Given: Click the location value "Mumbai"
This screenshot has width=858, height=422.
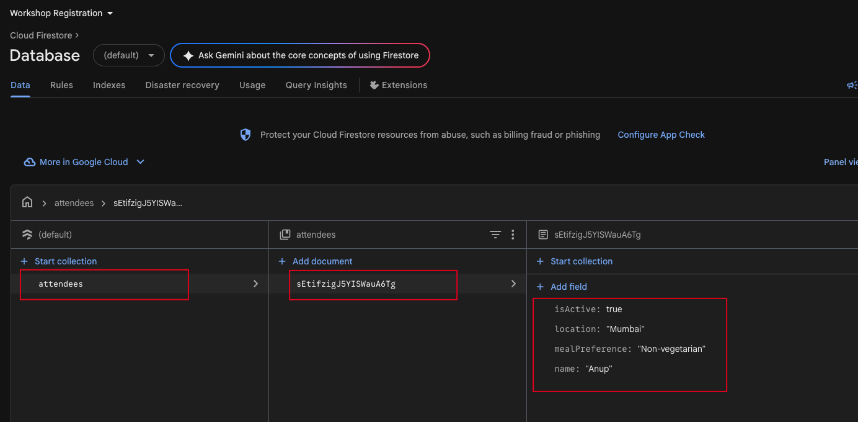Looking at the screenshot, I should pyautogui.click(x=626, y=329).
